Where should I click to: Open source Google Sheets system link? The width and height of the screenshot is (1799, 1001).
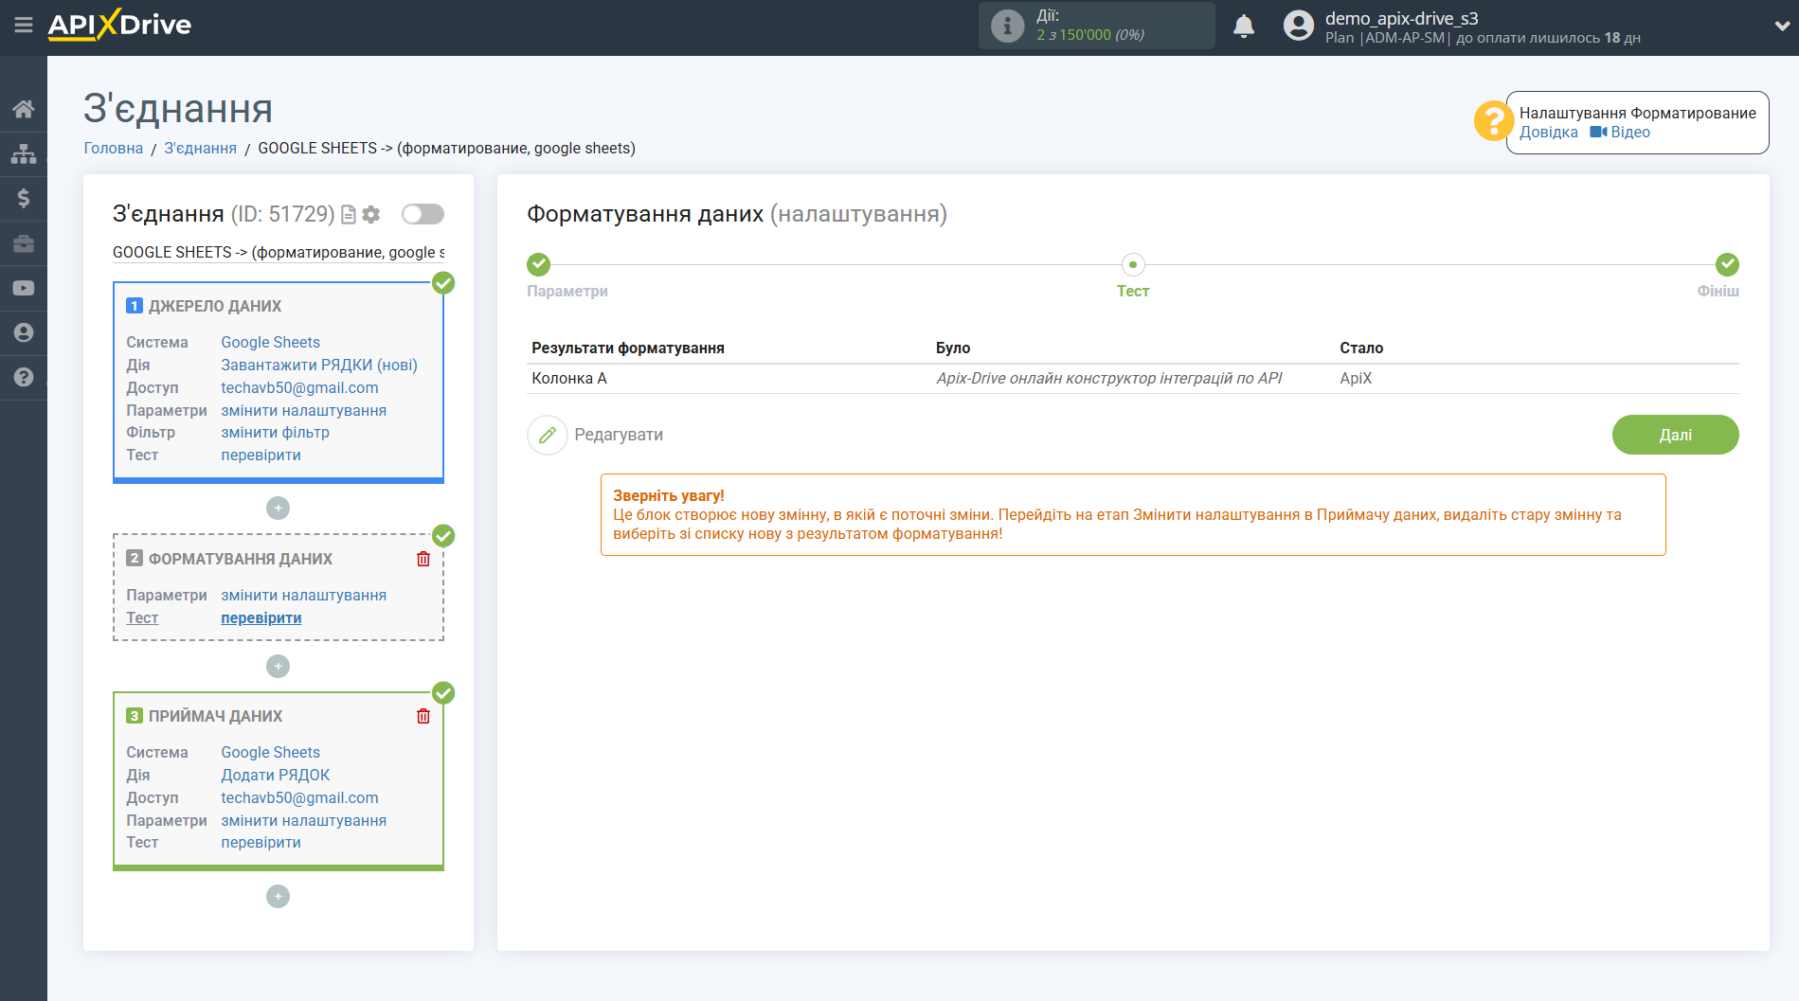pyautogui.click(x=270, y=342)
